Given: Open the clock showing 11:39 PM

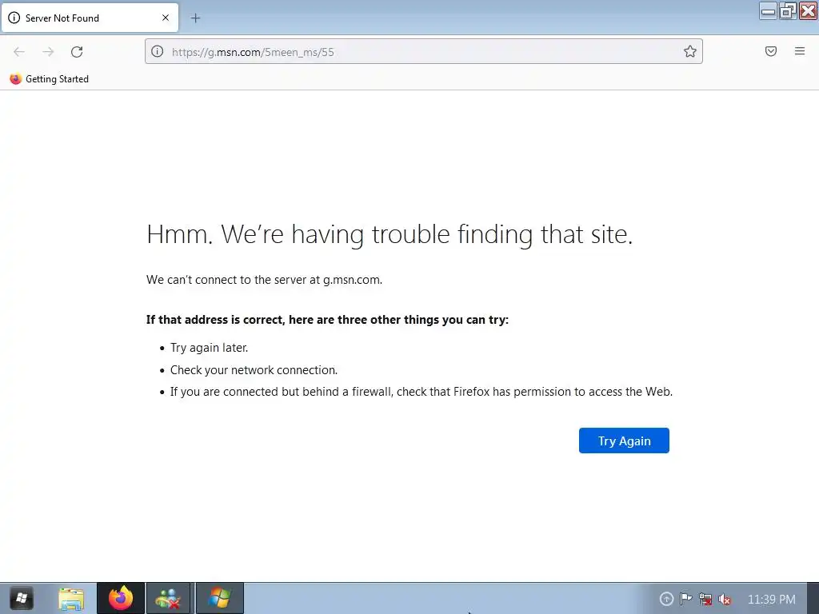Looking at the screenshot, I should point(772,600).
